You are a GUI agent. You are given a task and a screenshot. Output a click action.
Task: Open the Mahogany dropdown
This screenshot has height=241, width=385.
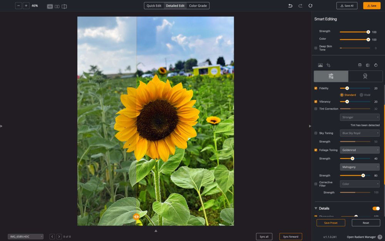(360, 167)
